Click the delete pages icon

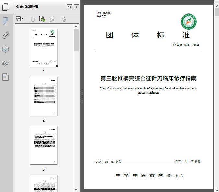coord(32,19)
